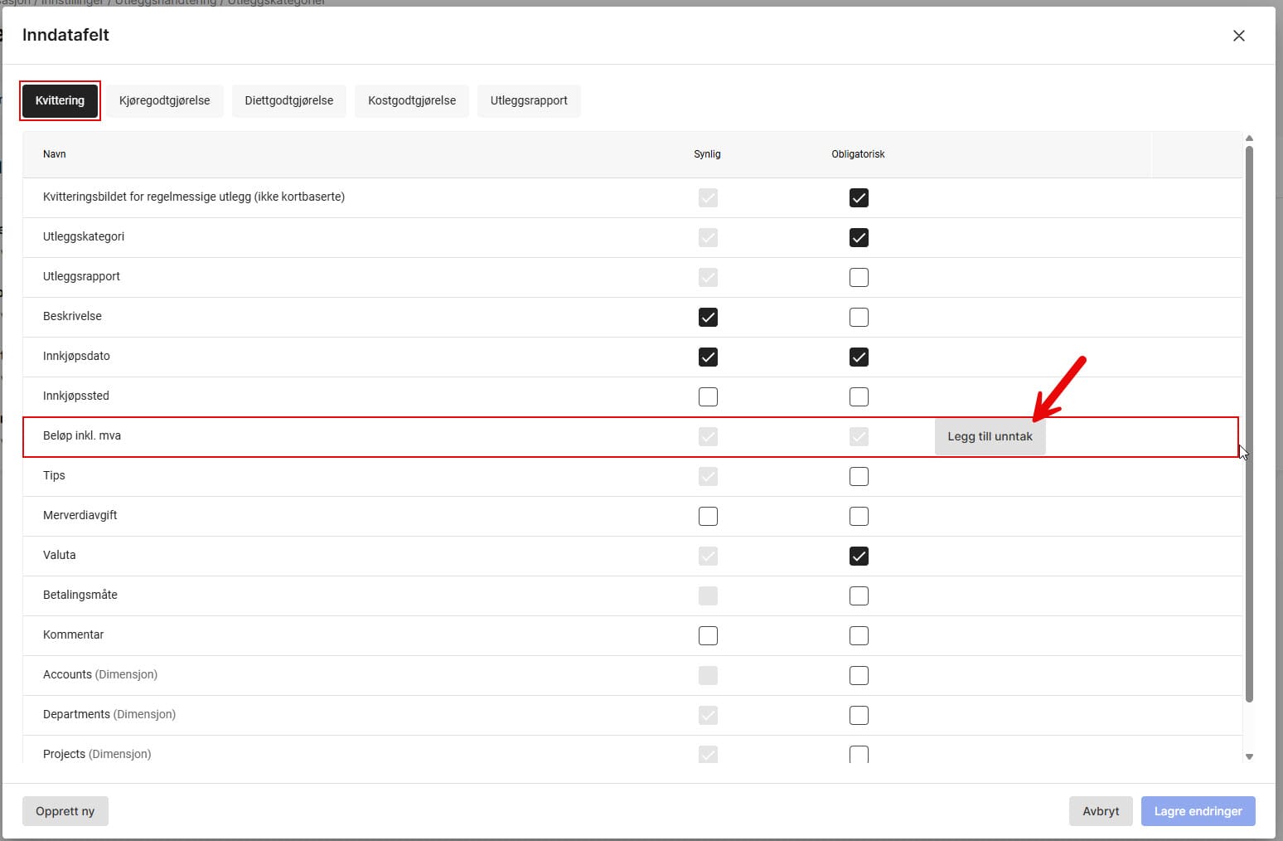Screen dimensions: 1283x841
Task: Toggle Synlig checkbox for Kommentar
Action: pyautogui.click(x=708, y=636)
